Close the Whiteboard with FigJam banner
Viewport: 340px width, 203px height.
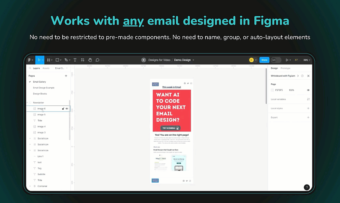(x=308, y=76)
